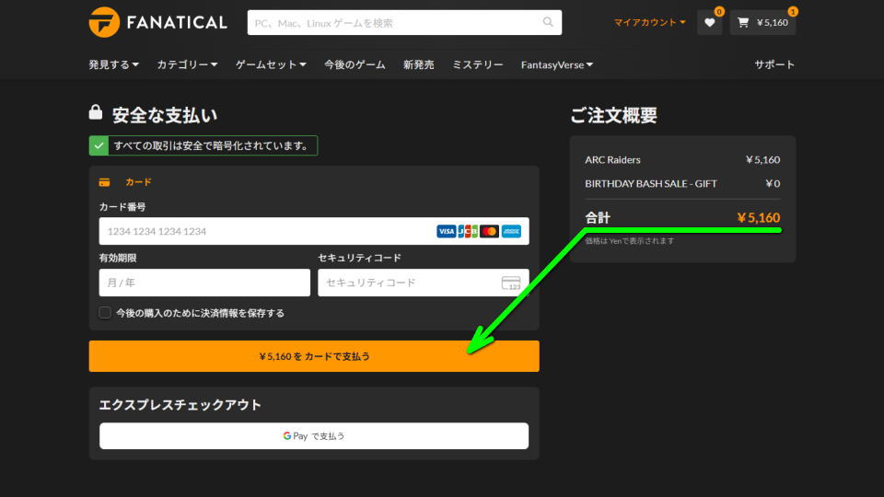Click ¥5,160 を カードで支払う button
Viewport: 884px width, 497px height.
coord(314,356)
